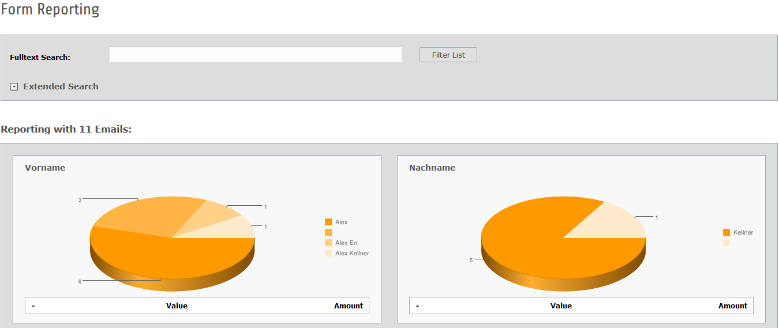
Task: Expand the Extended Search arrow icon
Action: pos(14,86)
